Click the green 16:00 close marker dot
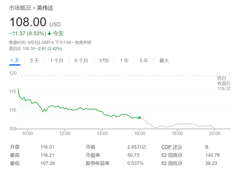The height and width of the screenshot is (171, 234). [140, 118]
